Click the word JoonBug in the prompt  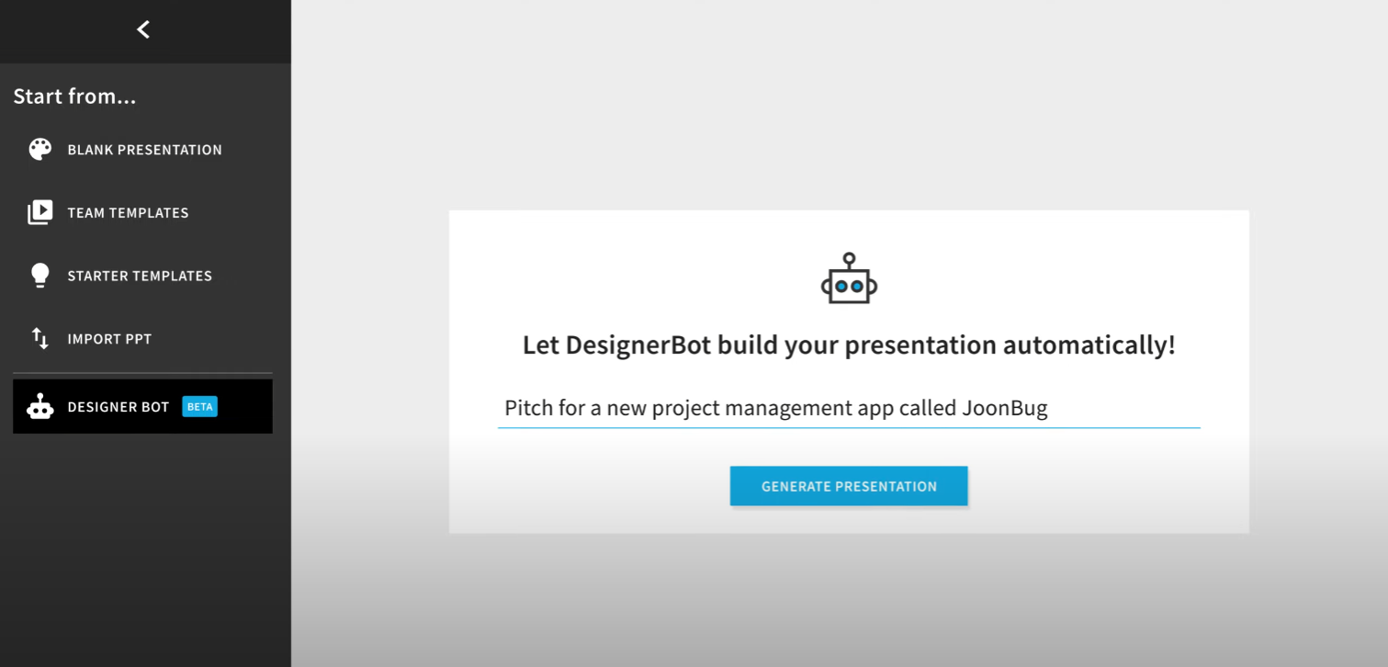1004,408
